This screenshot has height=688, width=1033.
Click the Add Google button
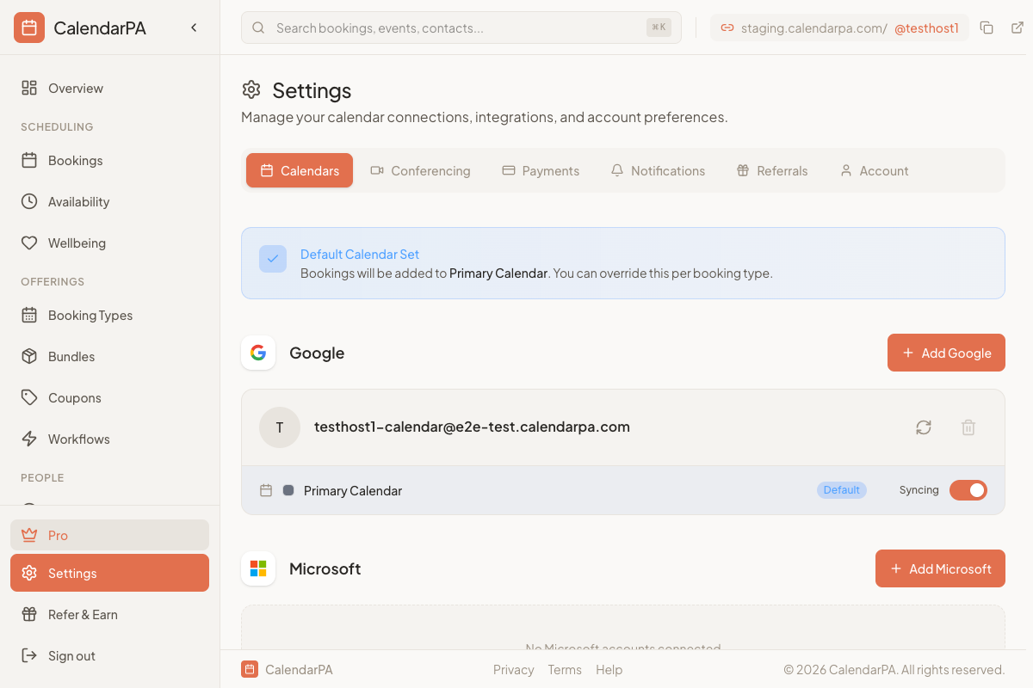pyautogui.click(x=946, y=353)
